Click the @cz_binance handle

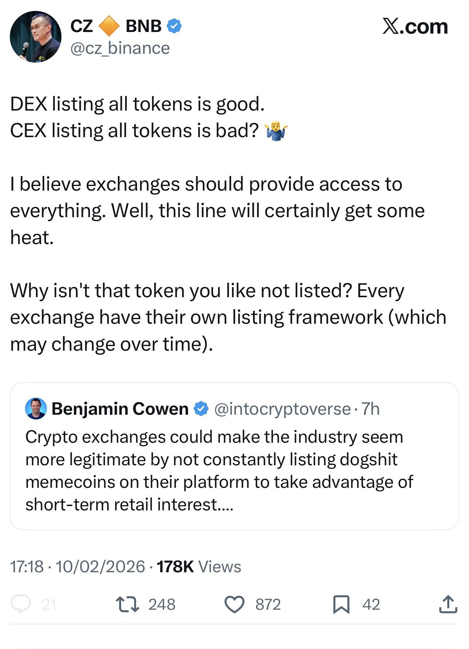(120, 48)
